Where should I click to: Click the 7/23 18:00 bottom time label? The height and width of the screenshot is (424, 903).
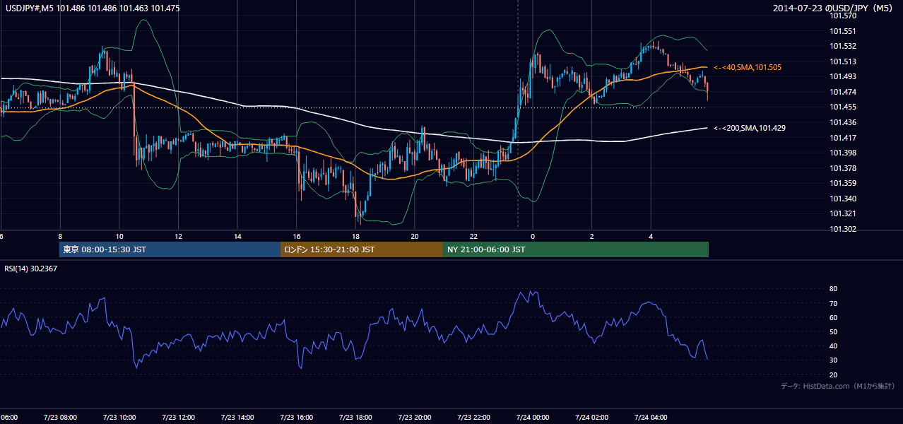coord(355,418)
